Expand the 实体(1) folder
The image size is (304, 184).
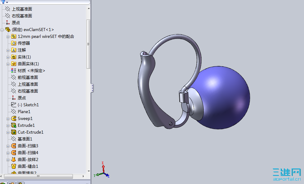(7, 57)
